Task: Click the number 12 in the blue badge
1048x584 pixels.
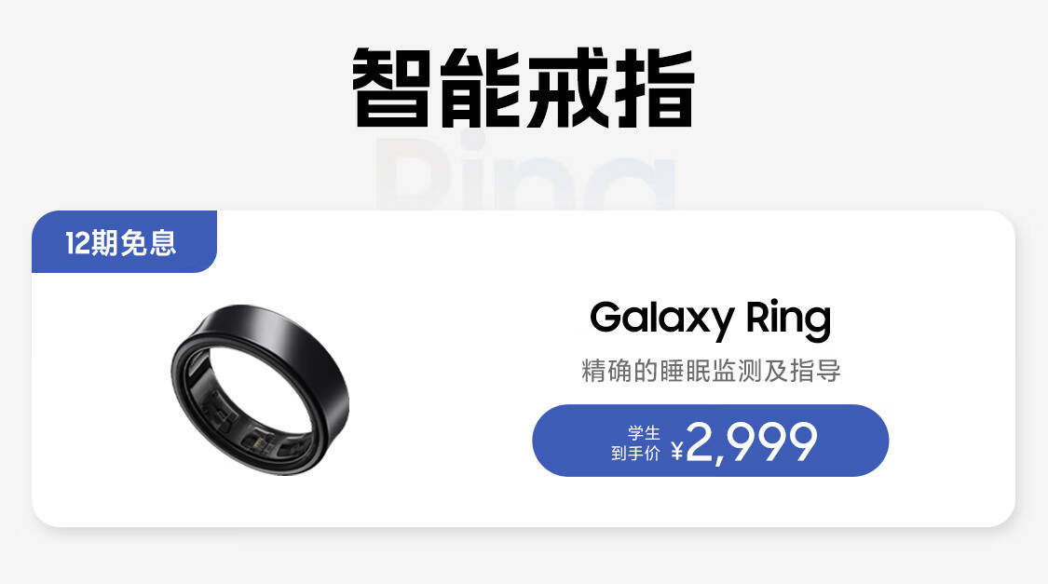Action: [77, 242]
